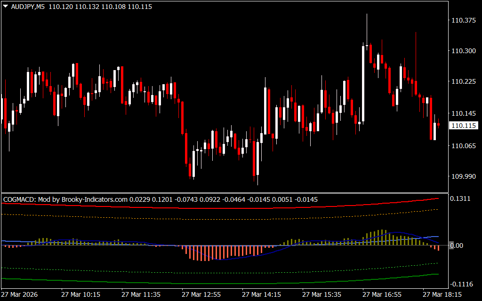Click the 109.990 price axis label

tap(463, 176)
